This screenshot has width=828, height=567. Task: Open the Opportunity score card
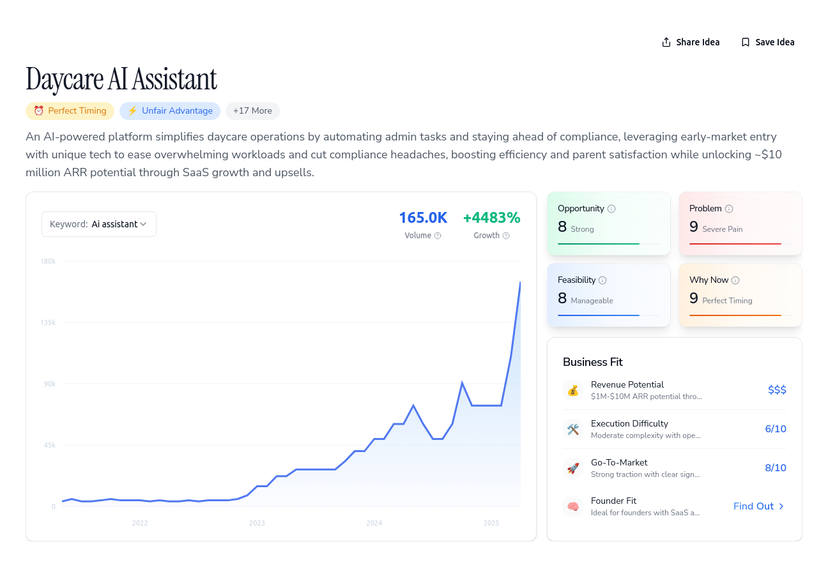click(609, 223)
